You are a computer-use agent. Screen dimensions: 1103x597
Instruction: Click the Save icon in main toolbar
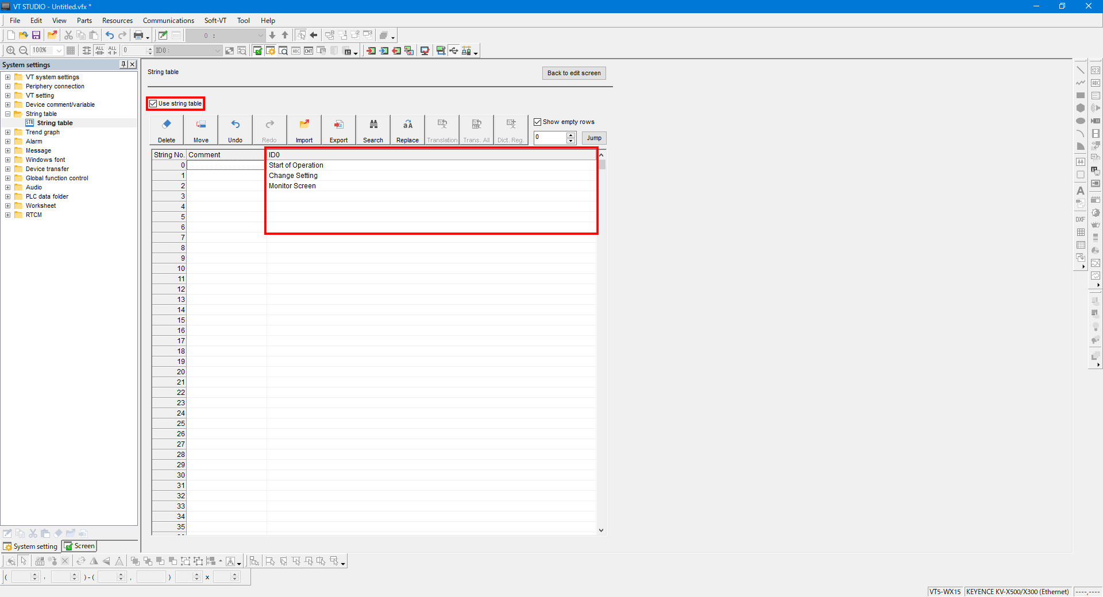36,36
